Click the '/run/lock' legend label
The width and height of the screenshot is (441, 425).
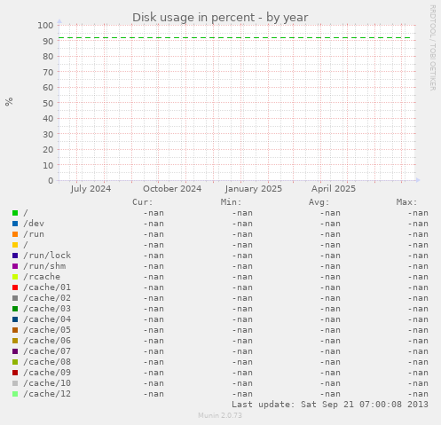[x=47, y=256]
